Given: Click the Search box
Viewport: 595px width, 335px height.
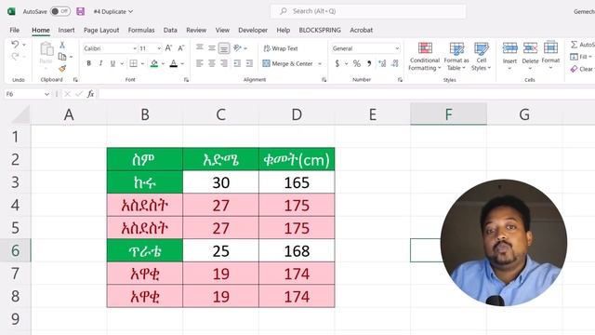Looking at the screenshot, I should (368, 11).
